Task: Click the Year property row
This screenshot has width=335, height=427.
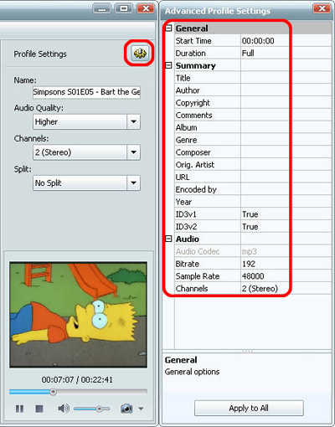Action: coord(253,202)
